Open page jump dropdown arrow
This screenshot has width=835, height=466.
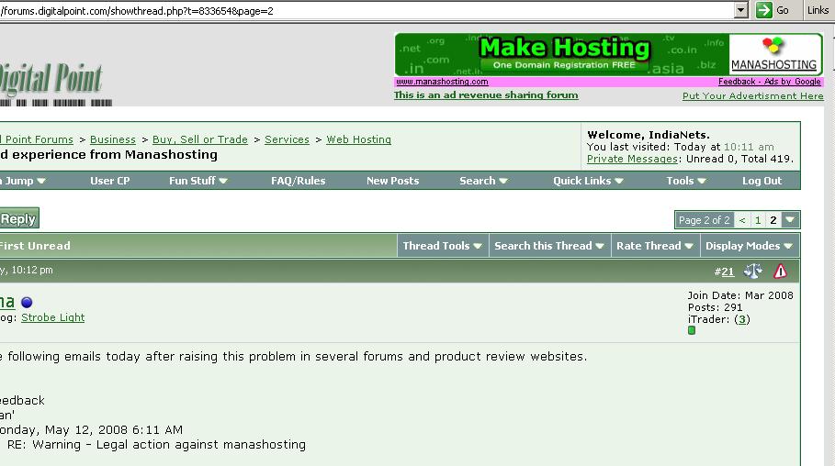790,220
